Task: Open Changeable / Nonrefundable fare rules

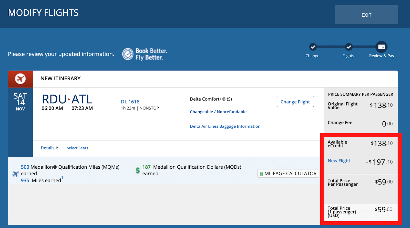Action: pyautogui.click(x=218, y=112)
